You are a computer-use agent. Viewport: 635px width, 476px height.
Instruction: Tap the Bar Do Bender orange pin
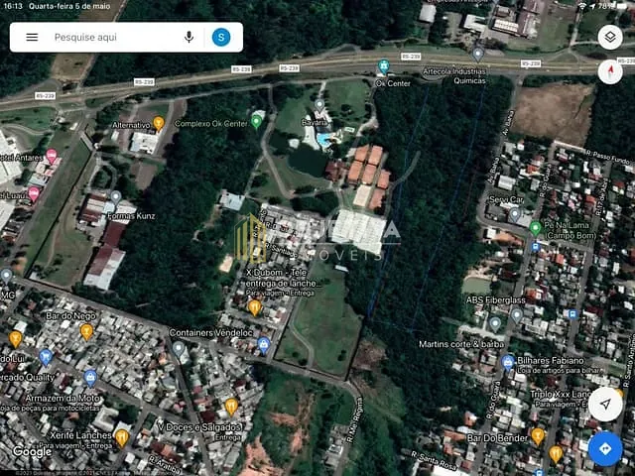538,436
